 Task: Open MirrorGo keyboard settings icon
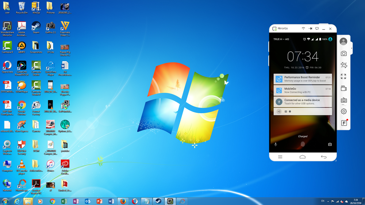(x=344, y=100)
